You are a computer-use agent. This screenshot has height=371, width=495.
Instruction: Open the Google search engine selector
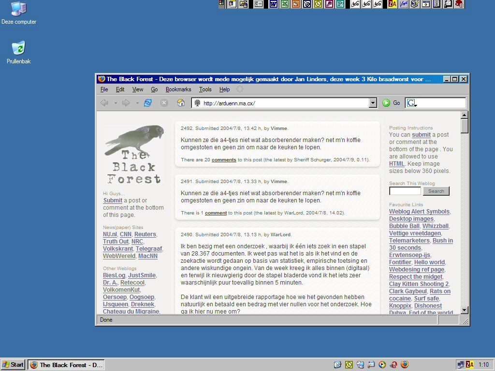412,103
